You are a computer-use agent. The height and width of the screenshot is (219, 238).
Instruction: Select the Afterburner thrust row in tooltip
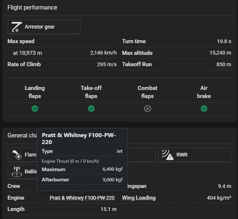pos(82,180)
